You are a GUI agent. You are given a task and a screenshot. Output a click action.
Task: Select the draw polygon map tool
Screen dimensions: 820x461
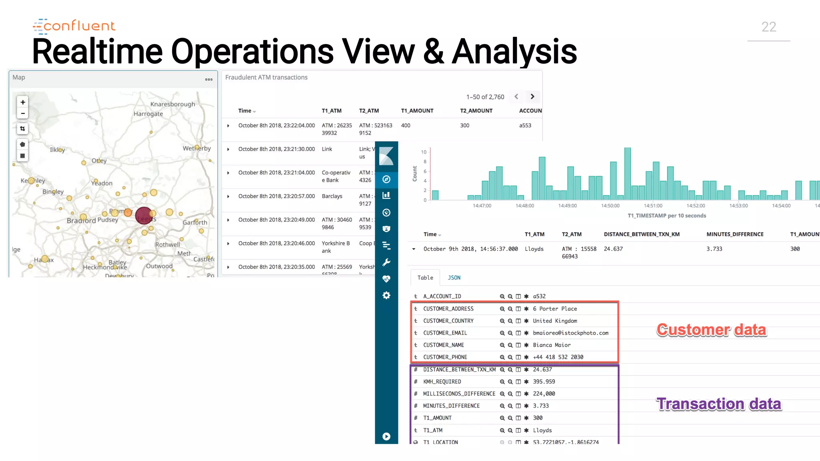22,144
